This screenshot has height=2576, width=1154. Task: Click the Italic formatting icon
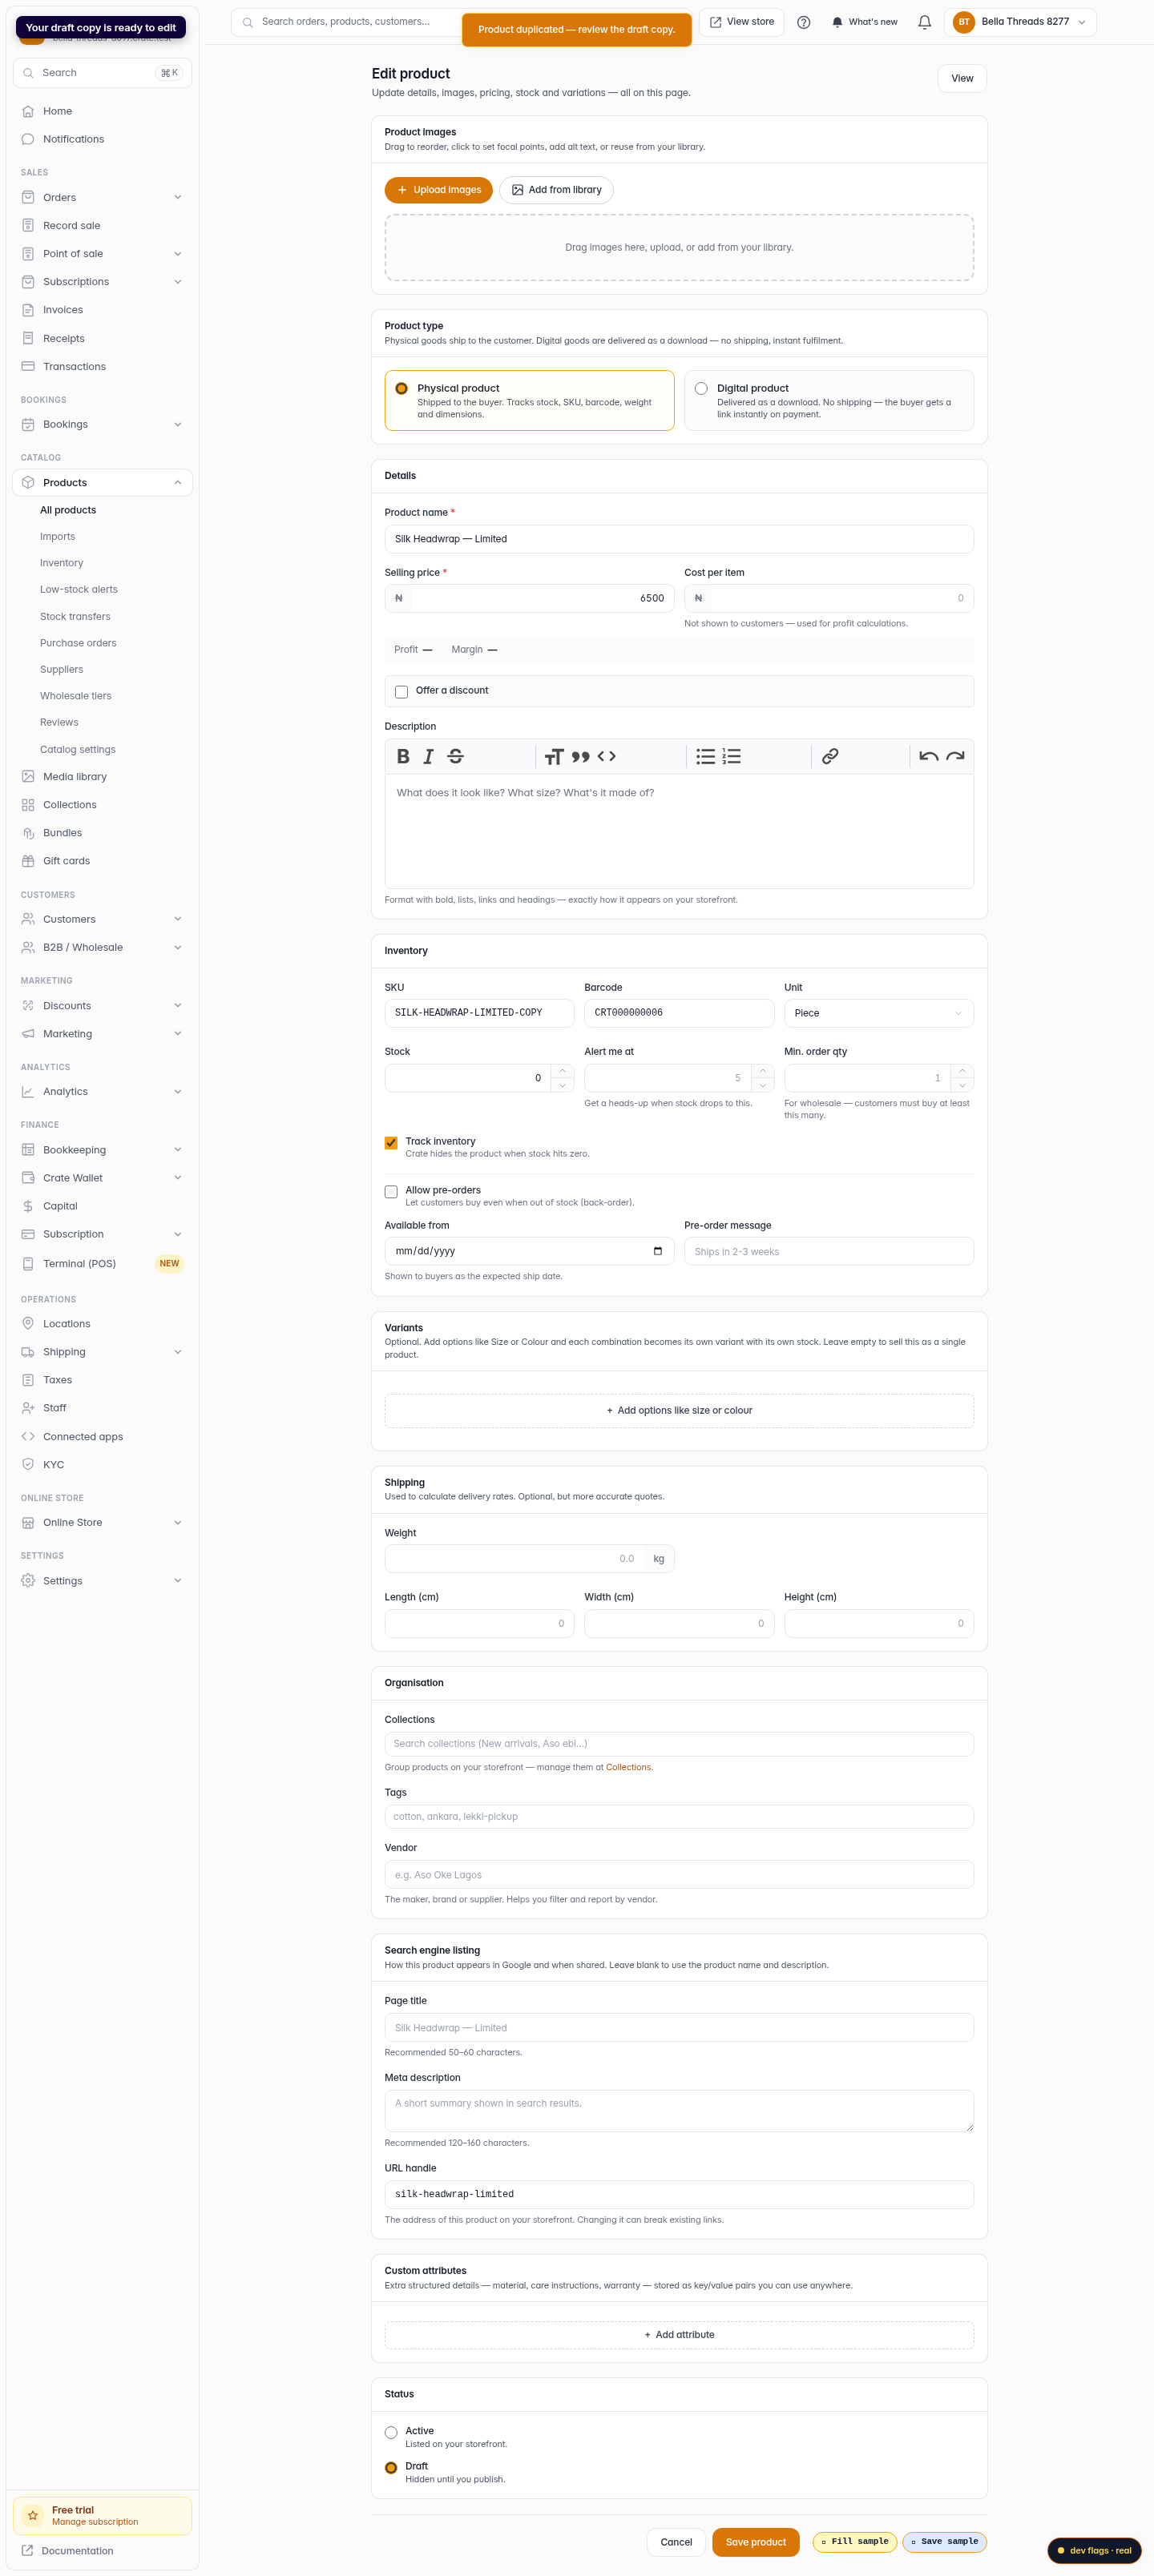[429, 756]
